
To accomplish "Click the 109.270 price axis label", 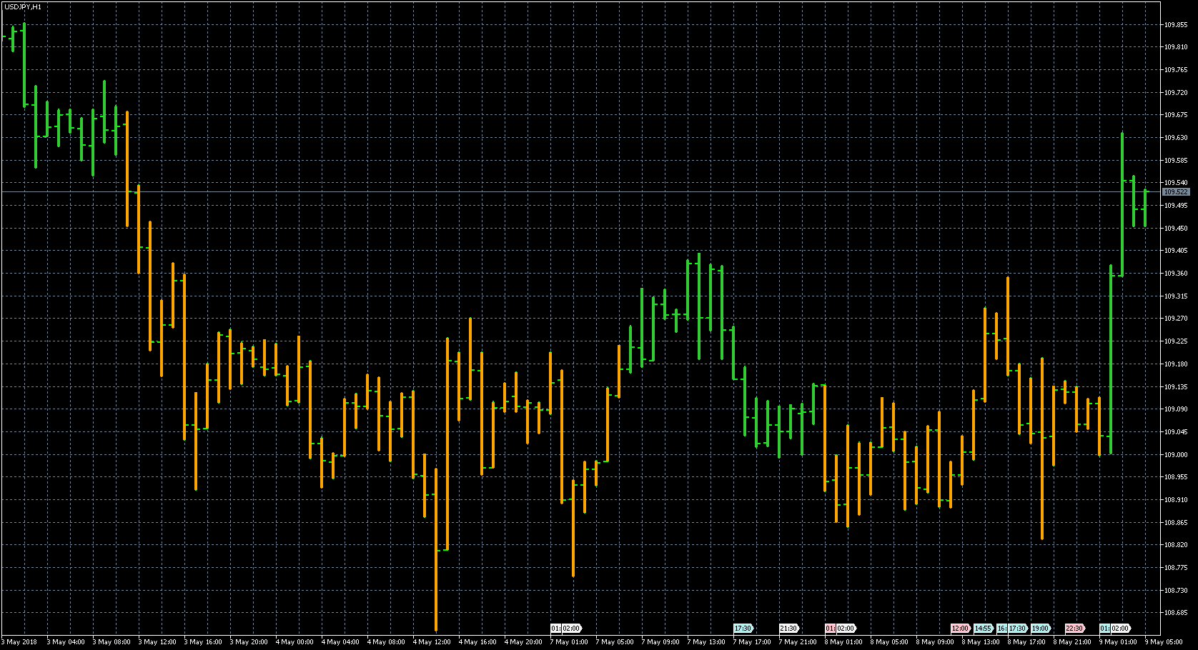I will 1175,319.
